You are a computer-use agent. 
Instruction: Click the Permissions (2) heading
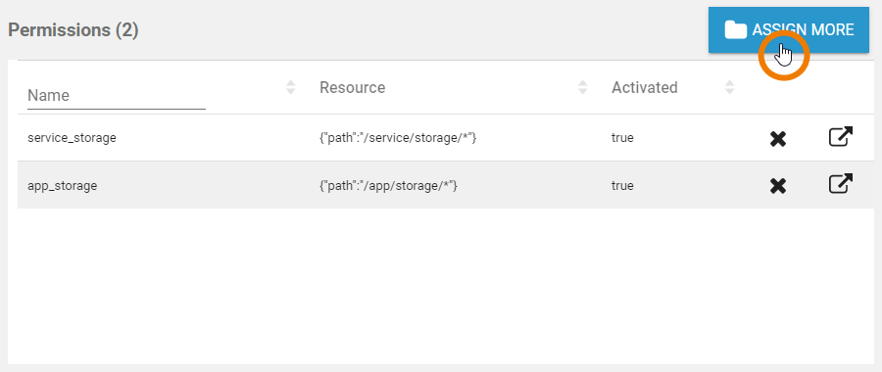coord(73,29)
